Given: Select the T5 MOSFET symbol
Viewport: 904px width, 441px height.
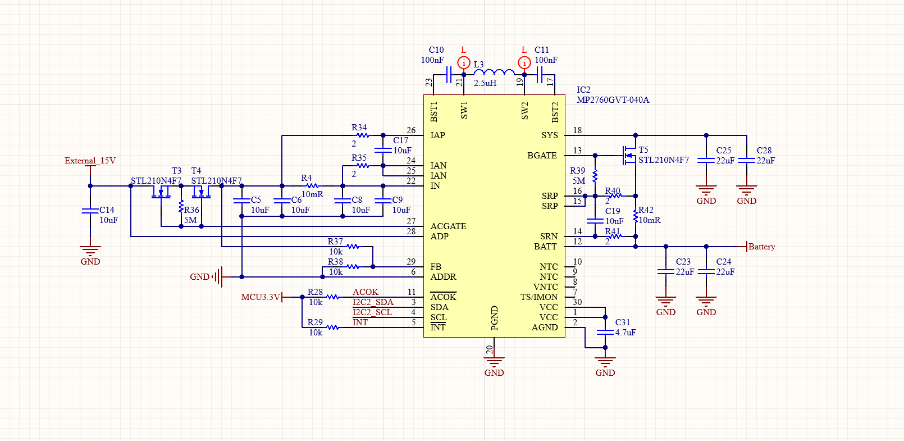Looking at the screenshot, I should click(629, 156).
